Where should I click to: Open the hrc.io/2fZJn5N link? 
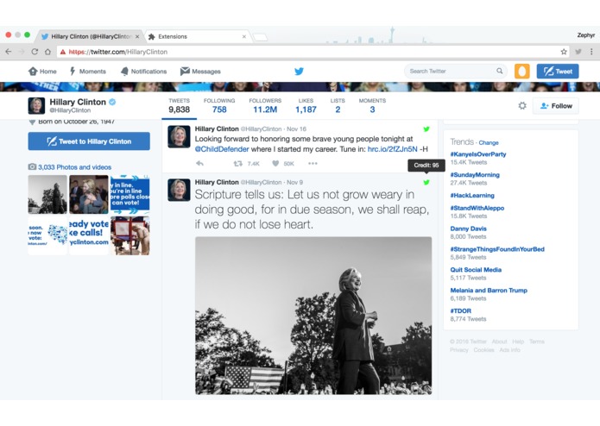(x=392, y=149)
